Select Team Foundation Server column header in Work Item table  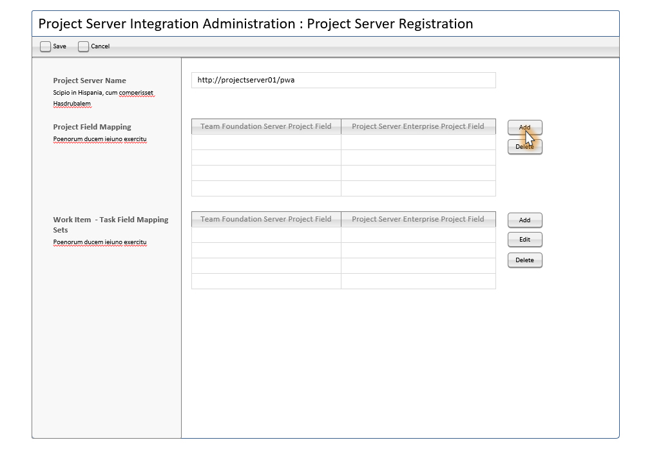266,219
